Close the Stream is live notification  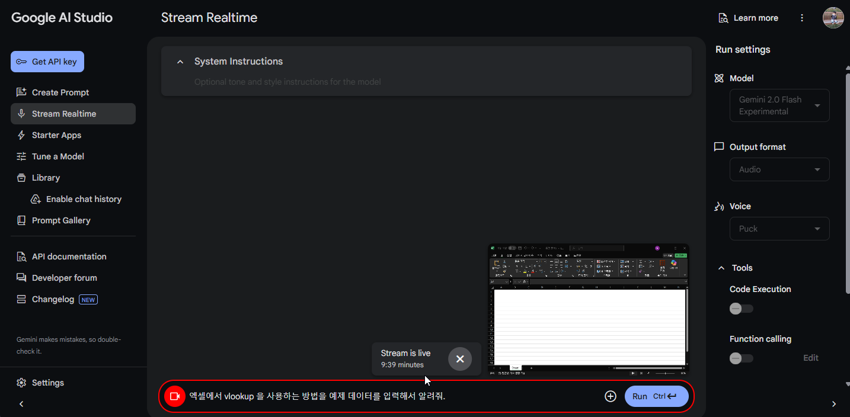click(x=460, y=359)
